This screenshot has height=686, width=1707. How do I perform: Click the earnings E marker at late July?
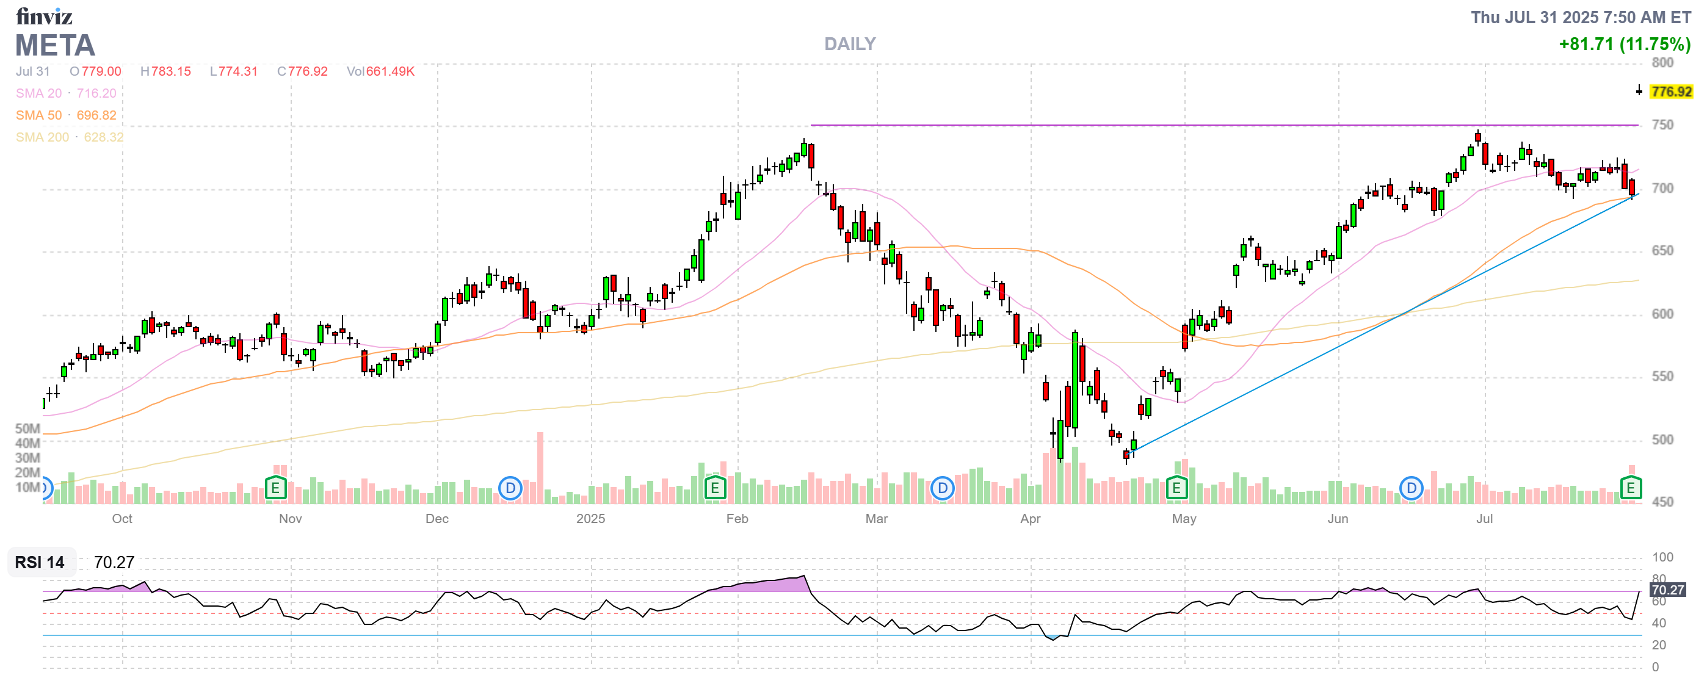[x=1630, y=489]
